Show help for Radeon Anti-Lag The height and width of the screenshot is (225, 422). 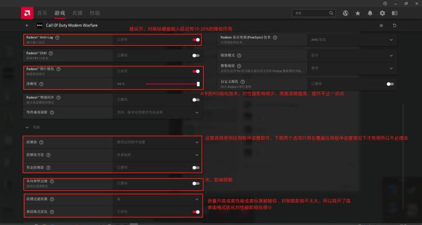pos(57,37)
